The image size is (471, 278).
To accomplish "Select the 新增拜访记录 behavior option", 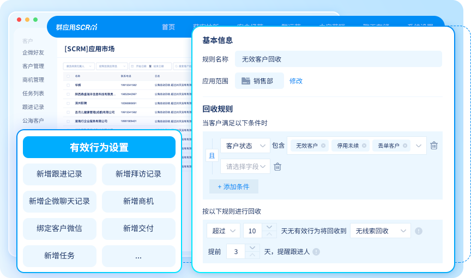I will (138, 174).
